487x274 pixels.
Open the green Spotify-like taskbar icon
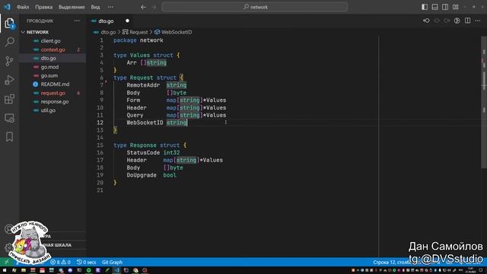click(x=89, y=270)
